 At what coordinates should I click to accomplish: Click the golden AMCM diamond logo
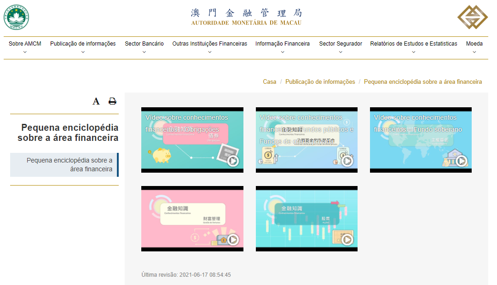click(x=472, y=17)
